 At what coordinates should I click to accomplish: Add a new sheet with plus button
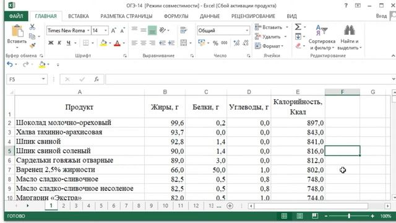[x=230, y=206]
